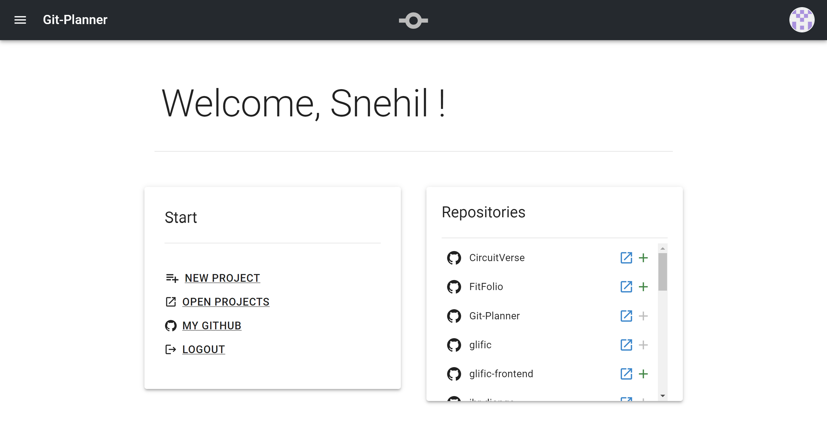Click the git commit logo in header
The image size is (827, 442).
click(x=413, y=21)
